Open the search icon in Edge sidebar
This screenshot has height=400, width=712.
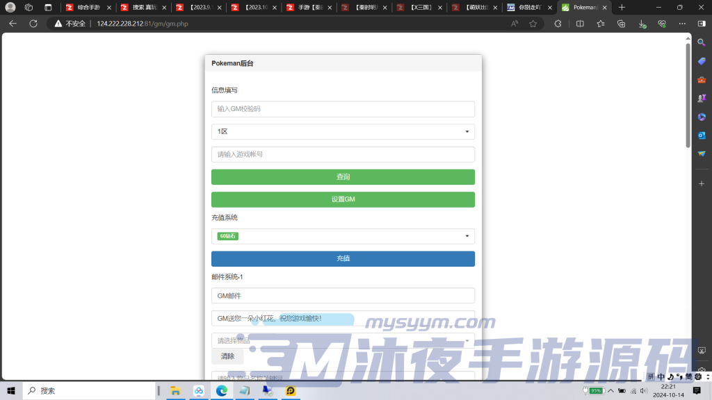coord(702,42)
